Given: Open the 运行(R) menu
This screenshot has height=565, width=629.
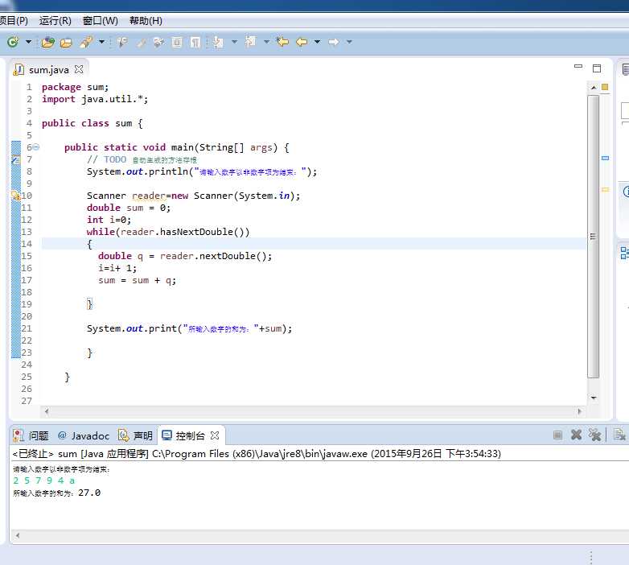Looking at the screenshot, I should coord(55,20).
